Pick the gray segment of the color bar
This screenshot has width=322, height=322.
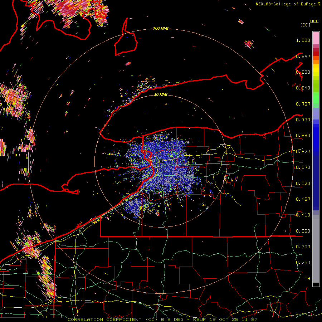point(316,249)
